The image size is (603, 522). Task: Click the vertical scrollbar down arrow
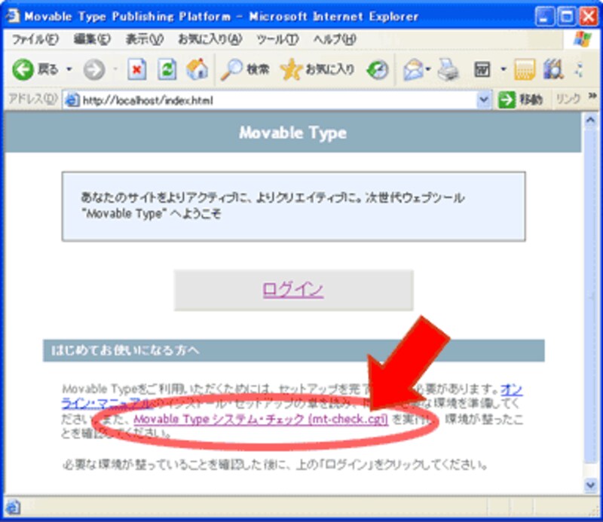(592, 486)
